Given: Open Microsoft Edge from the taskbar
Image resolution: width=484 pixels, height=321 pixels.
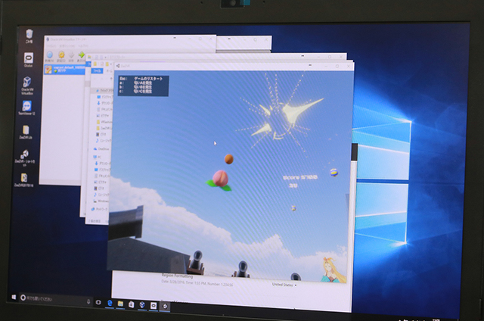Looking at the screenshot, I should coord(110,304).
